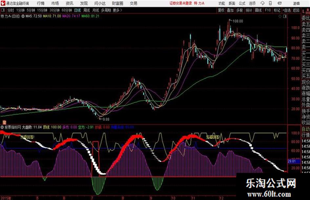The width and height of the screenshot is (310, 200).
Task: Click the 标记 toolbar button
Action: 277,10
